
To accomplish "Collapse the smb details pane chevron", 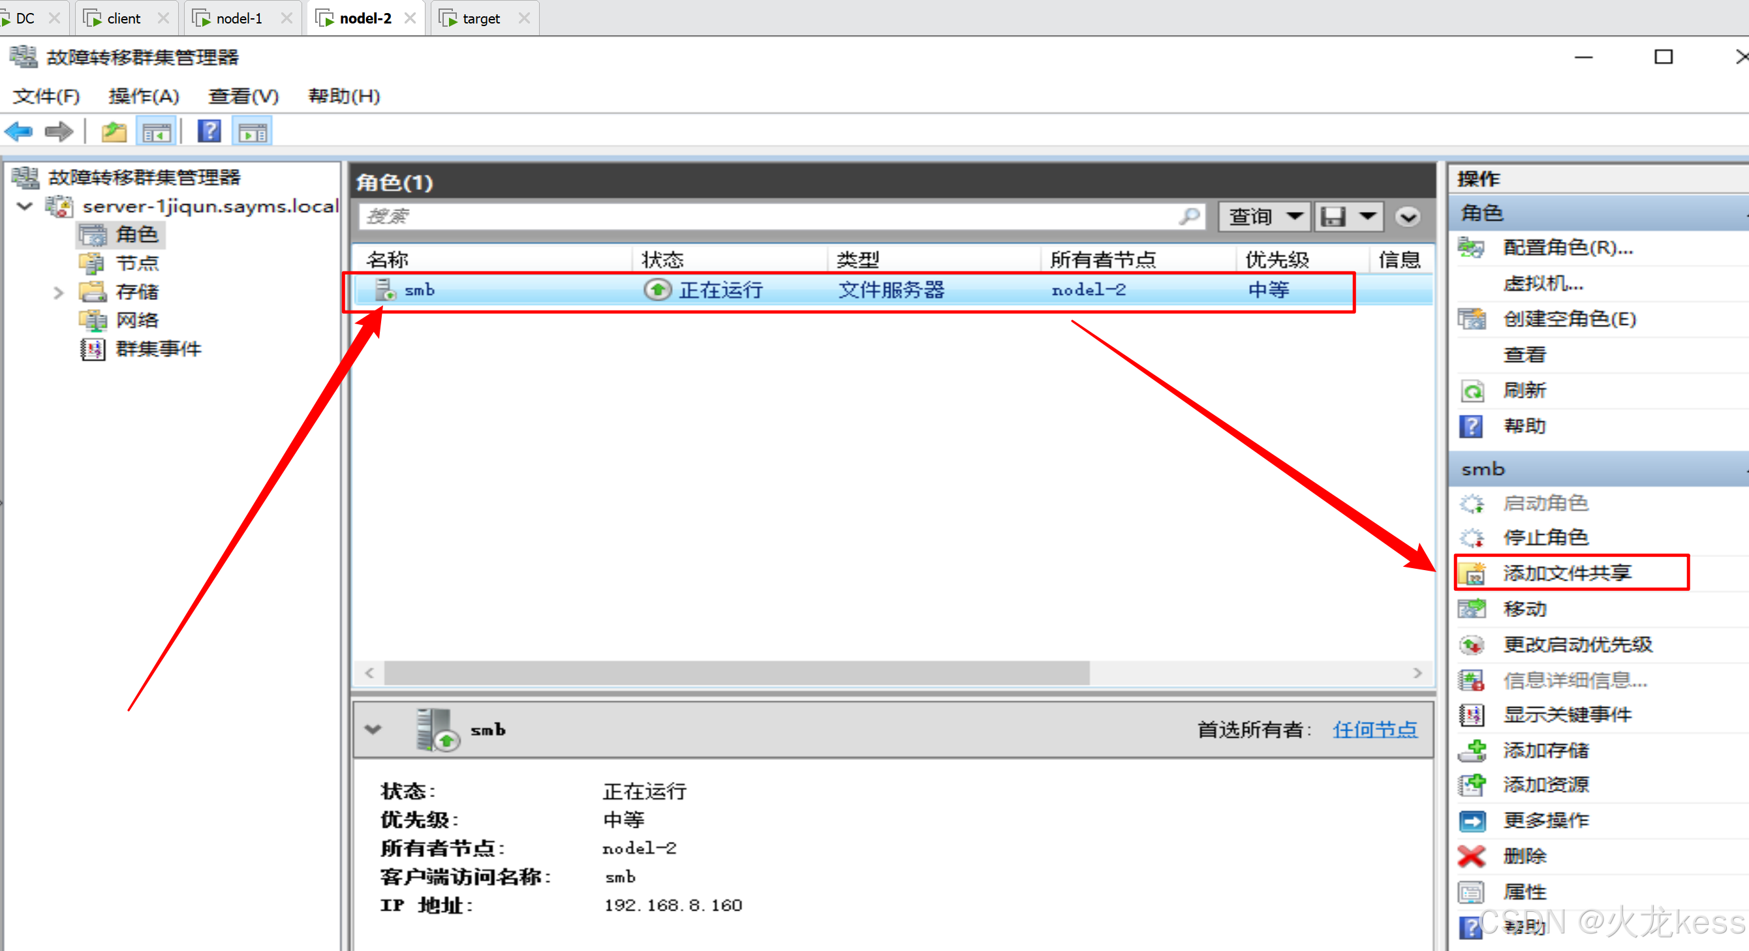I will (x=373, y=730).
